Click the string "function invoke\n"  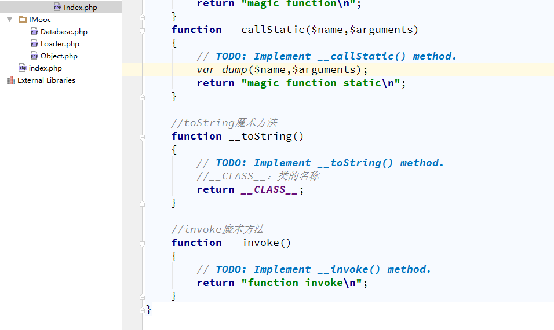(301, 283)
